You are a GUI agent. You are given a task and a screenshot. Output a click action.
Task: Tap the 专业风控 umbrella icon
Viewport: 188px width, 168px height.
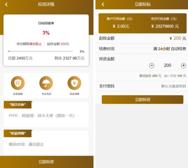(46, 83)
